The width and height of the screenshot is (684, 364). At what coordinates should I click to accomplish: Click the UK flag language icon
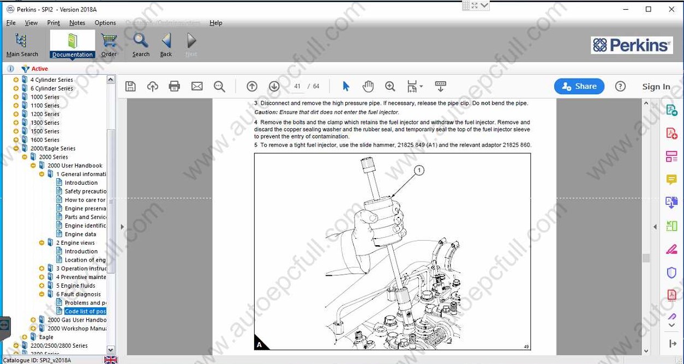(111, 360)
